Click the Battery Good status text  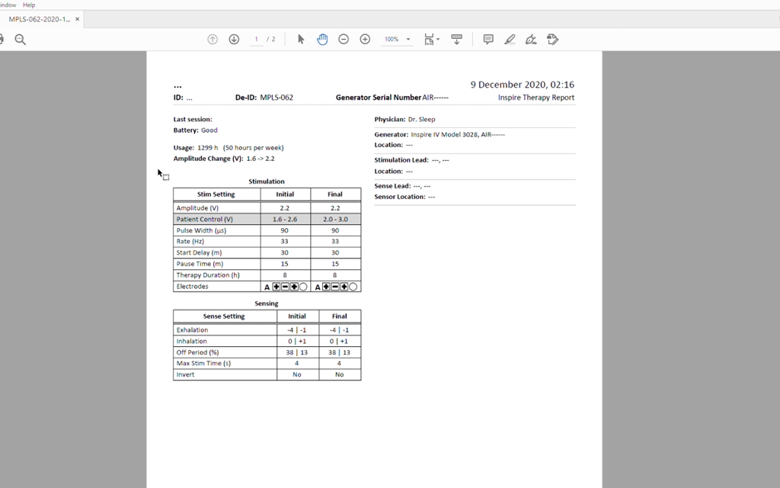[196, 130]
